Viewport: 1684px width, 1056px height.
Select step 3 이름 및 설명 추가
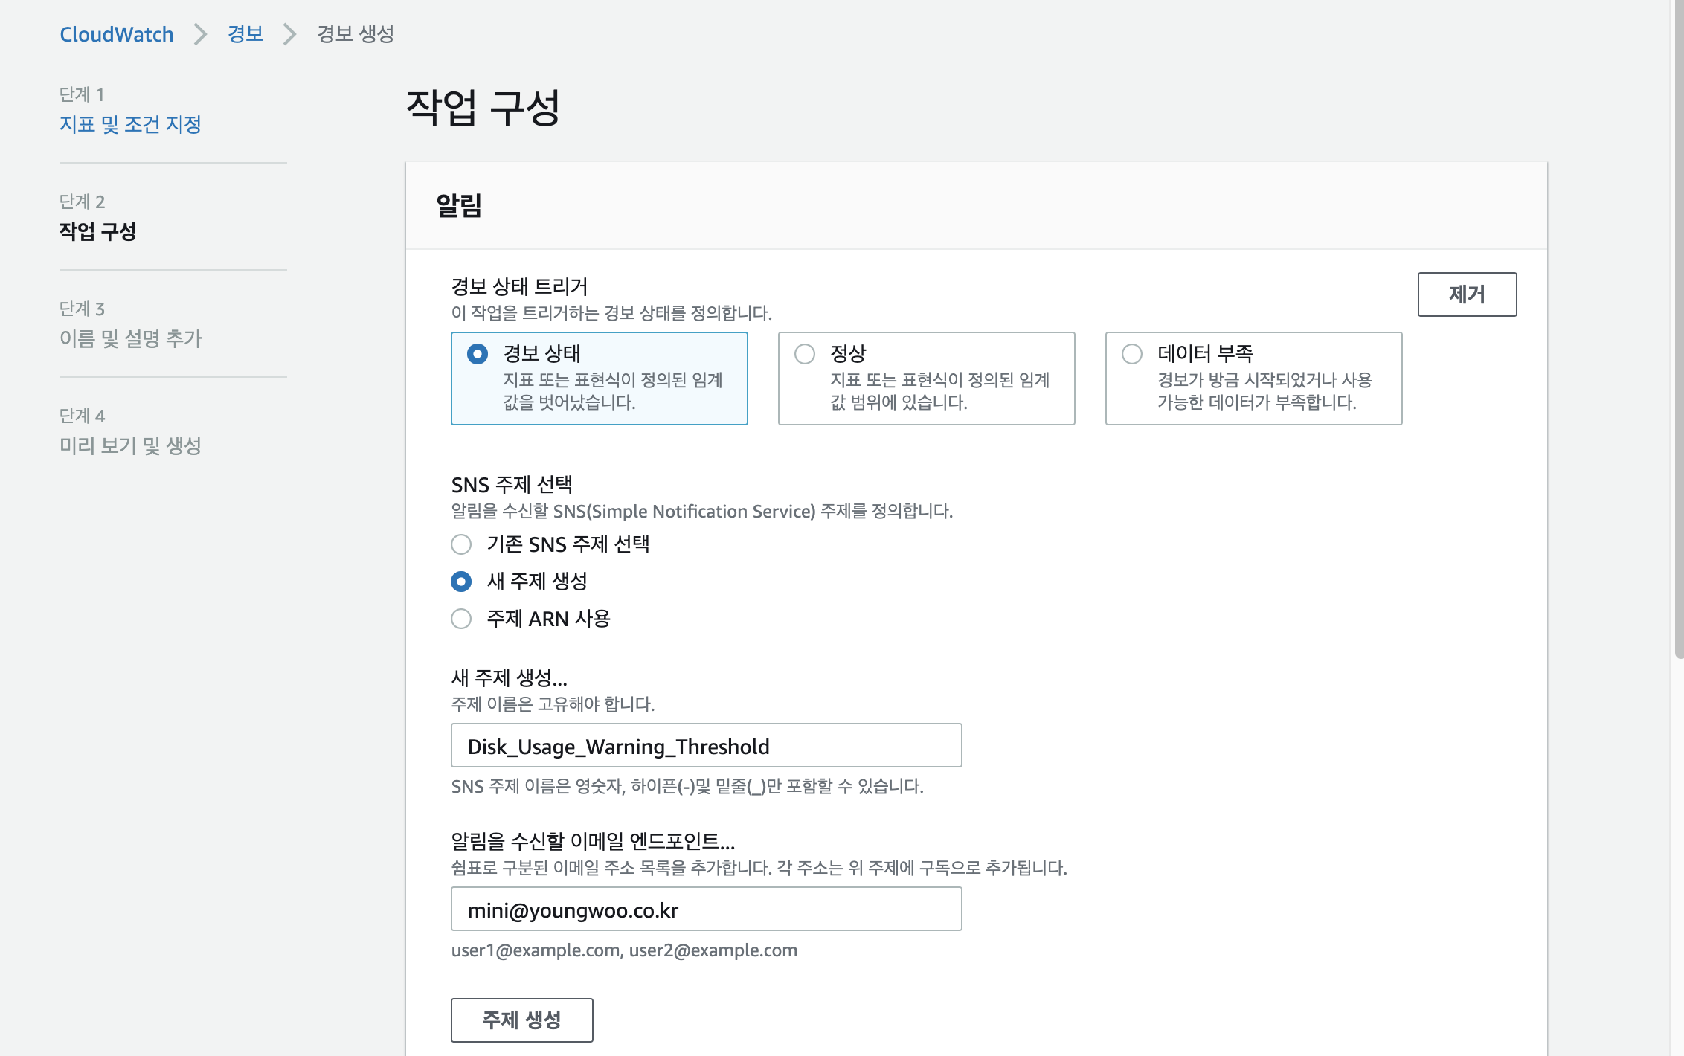[x=130, y=338]
